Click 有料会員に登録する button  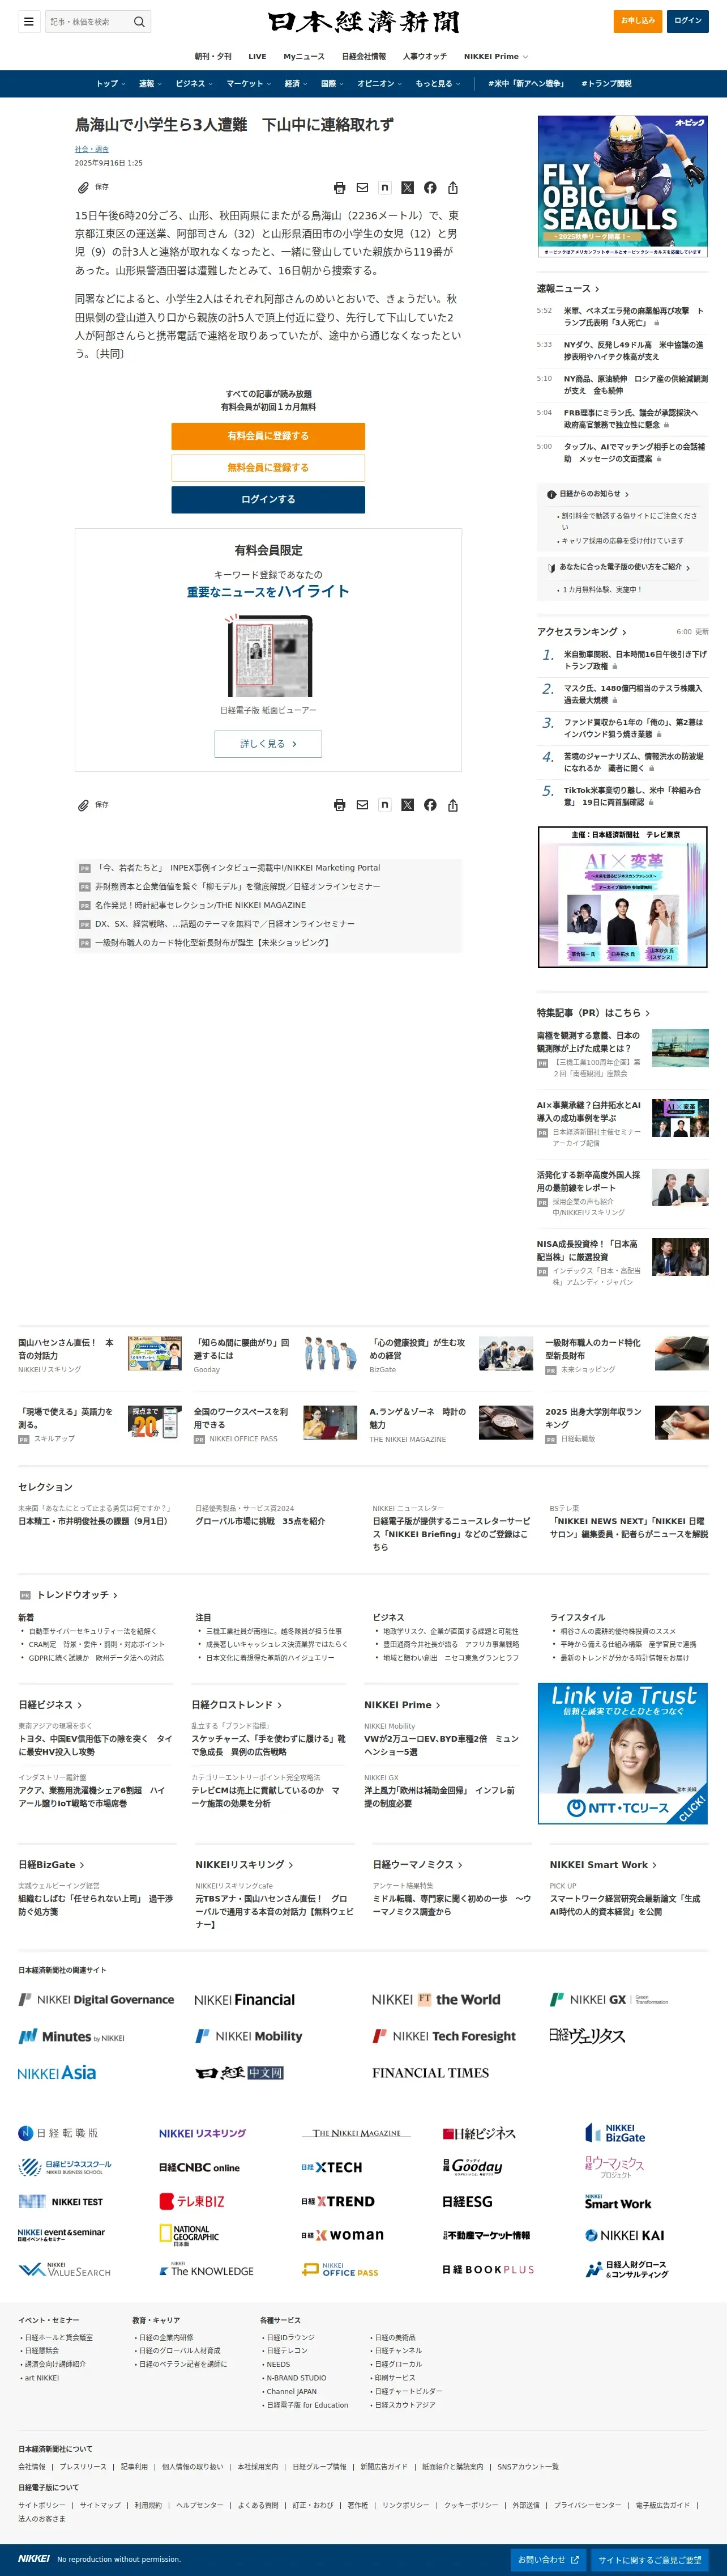(x=268, y=436)
